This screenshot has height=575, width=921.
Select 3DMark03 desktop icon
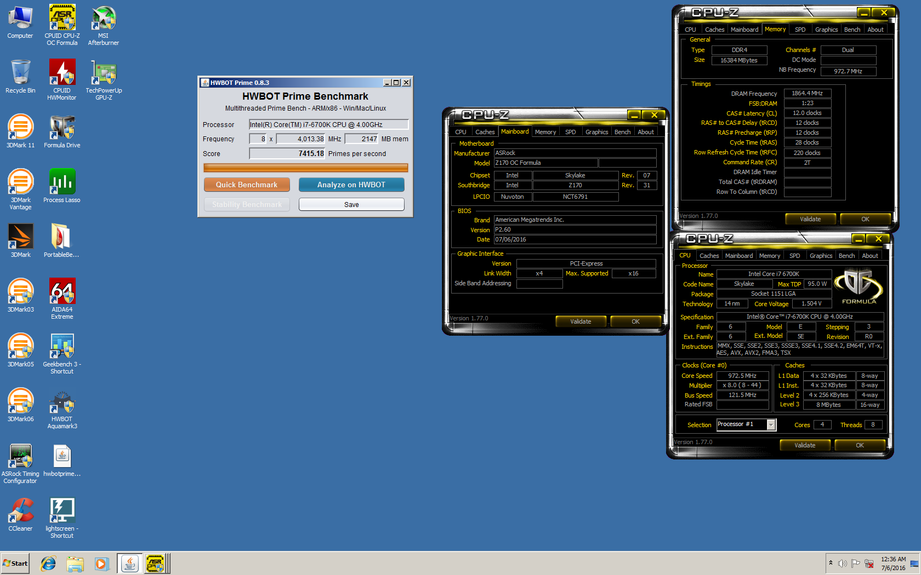[x=20, y=296]
